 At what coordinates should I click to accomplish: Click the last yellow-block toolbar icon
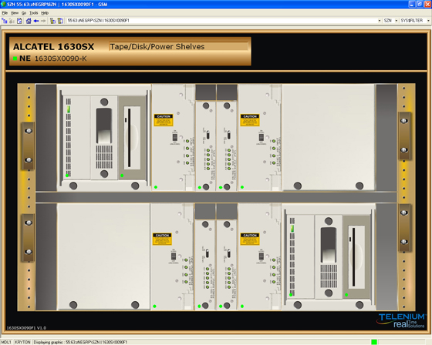60,21
